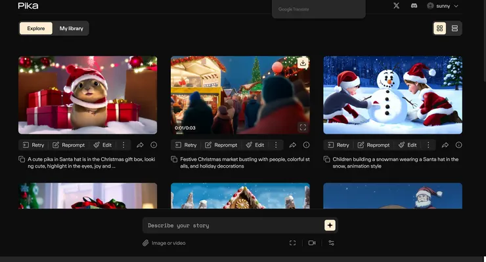
Task: Switch to the My library tab
Action: 72,28
